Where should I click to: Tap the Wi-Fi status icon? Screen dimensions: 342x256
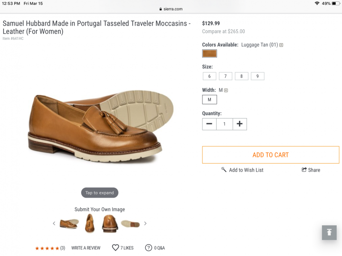(317, 3)
